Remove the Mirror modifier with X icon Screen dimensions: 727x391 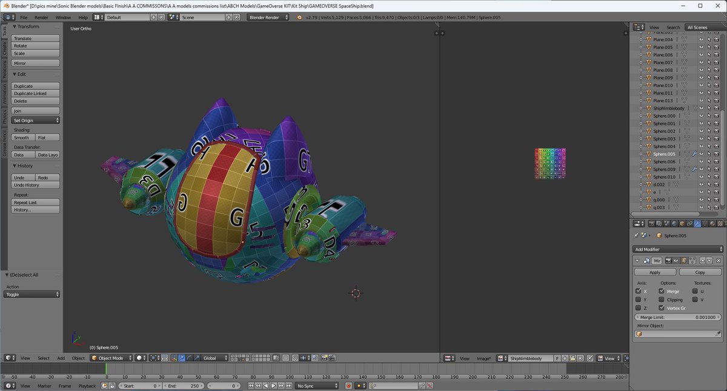pyautogui.click(x=719, y=261)
